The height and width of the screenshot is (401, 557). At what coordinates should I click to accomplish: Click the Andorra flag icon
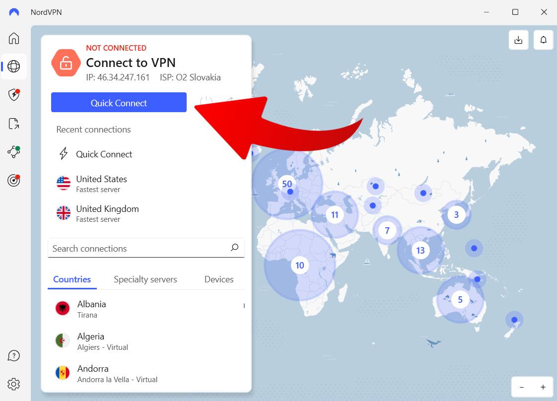(63, 373)
